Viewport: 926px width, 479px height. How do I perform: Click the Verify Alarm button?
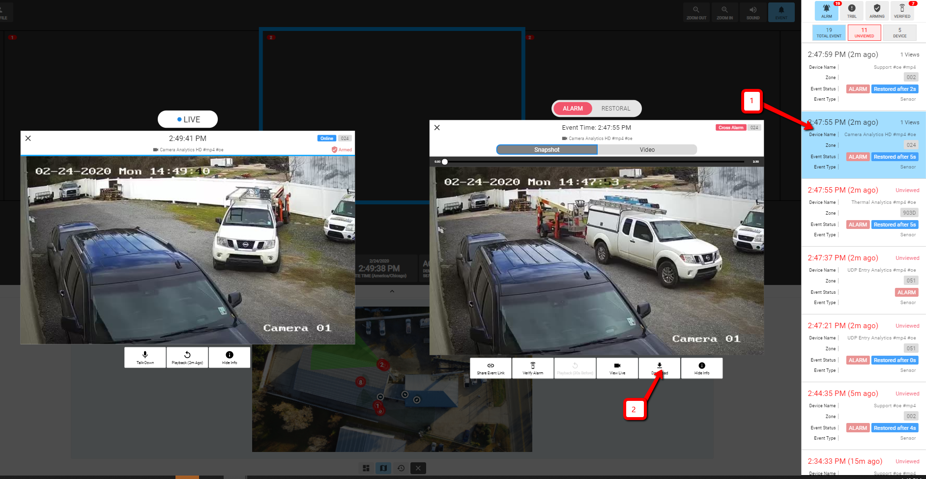point(533,368)
